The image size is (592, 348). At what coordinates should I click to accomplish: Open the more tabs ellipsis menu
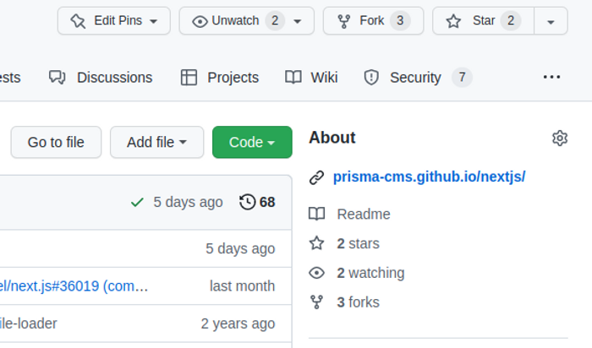pyautogui.click(x=551, y=78)
